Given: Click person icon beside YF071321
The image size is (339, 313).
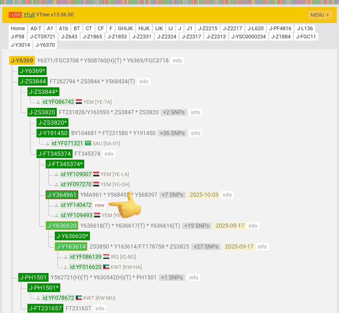Looking at the screenshot, I should point(47,144).
